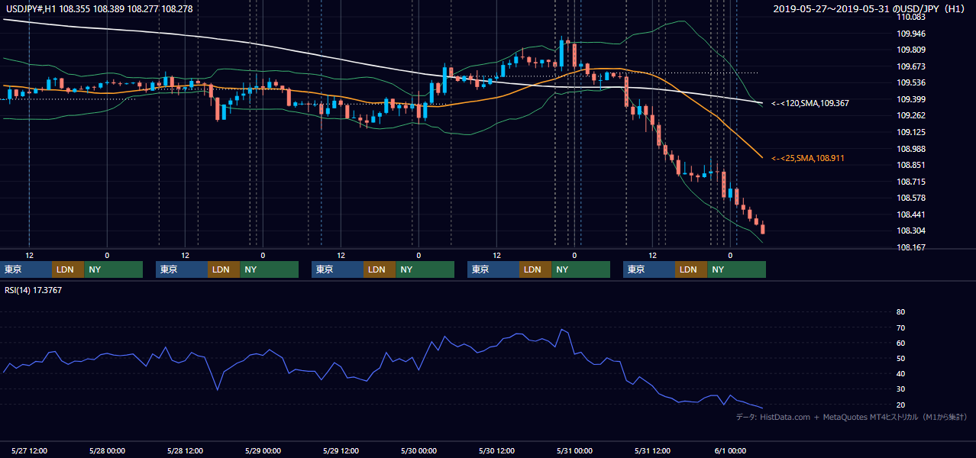
Task: Click the 108.304 price axis value
Action: 912,231
